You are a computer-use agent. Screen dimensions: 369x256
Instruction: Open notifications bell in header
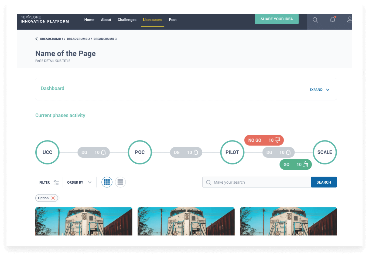[333, 19]
